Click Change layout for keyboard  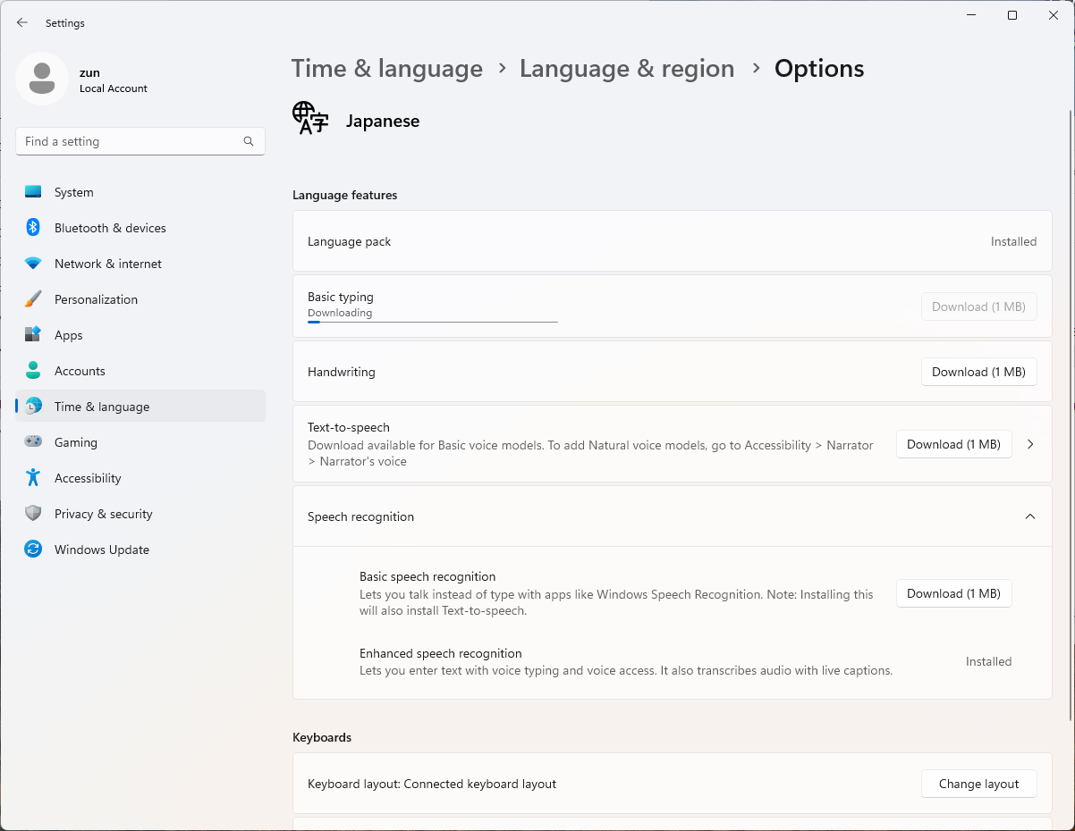(978, 784)
